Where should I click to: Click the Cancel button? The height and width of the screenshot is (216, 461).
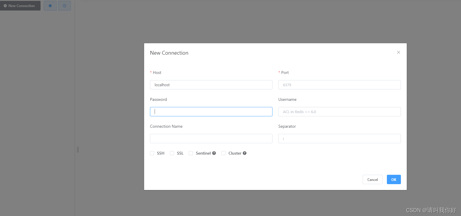tap(373, 179)
